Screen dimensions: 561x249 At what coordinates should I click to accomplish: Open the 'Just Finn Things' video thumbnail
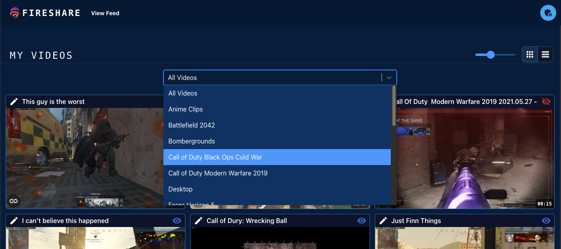click(x=465, y=238)
